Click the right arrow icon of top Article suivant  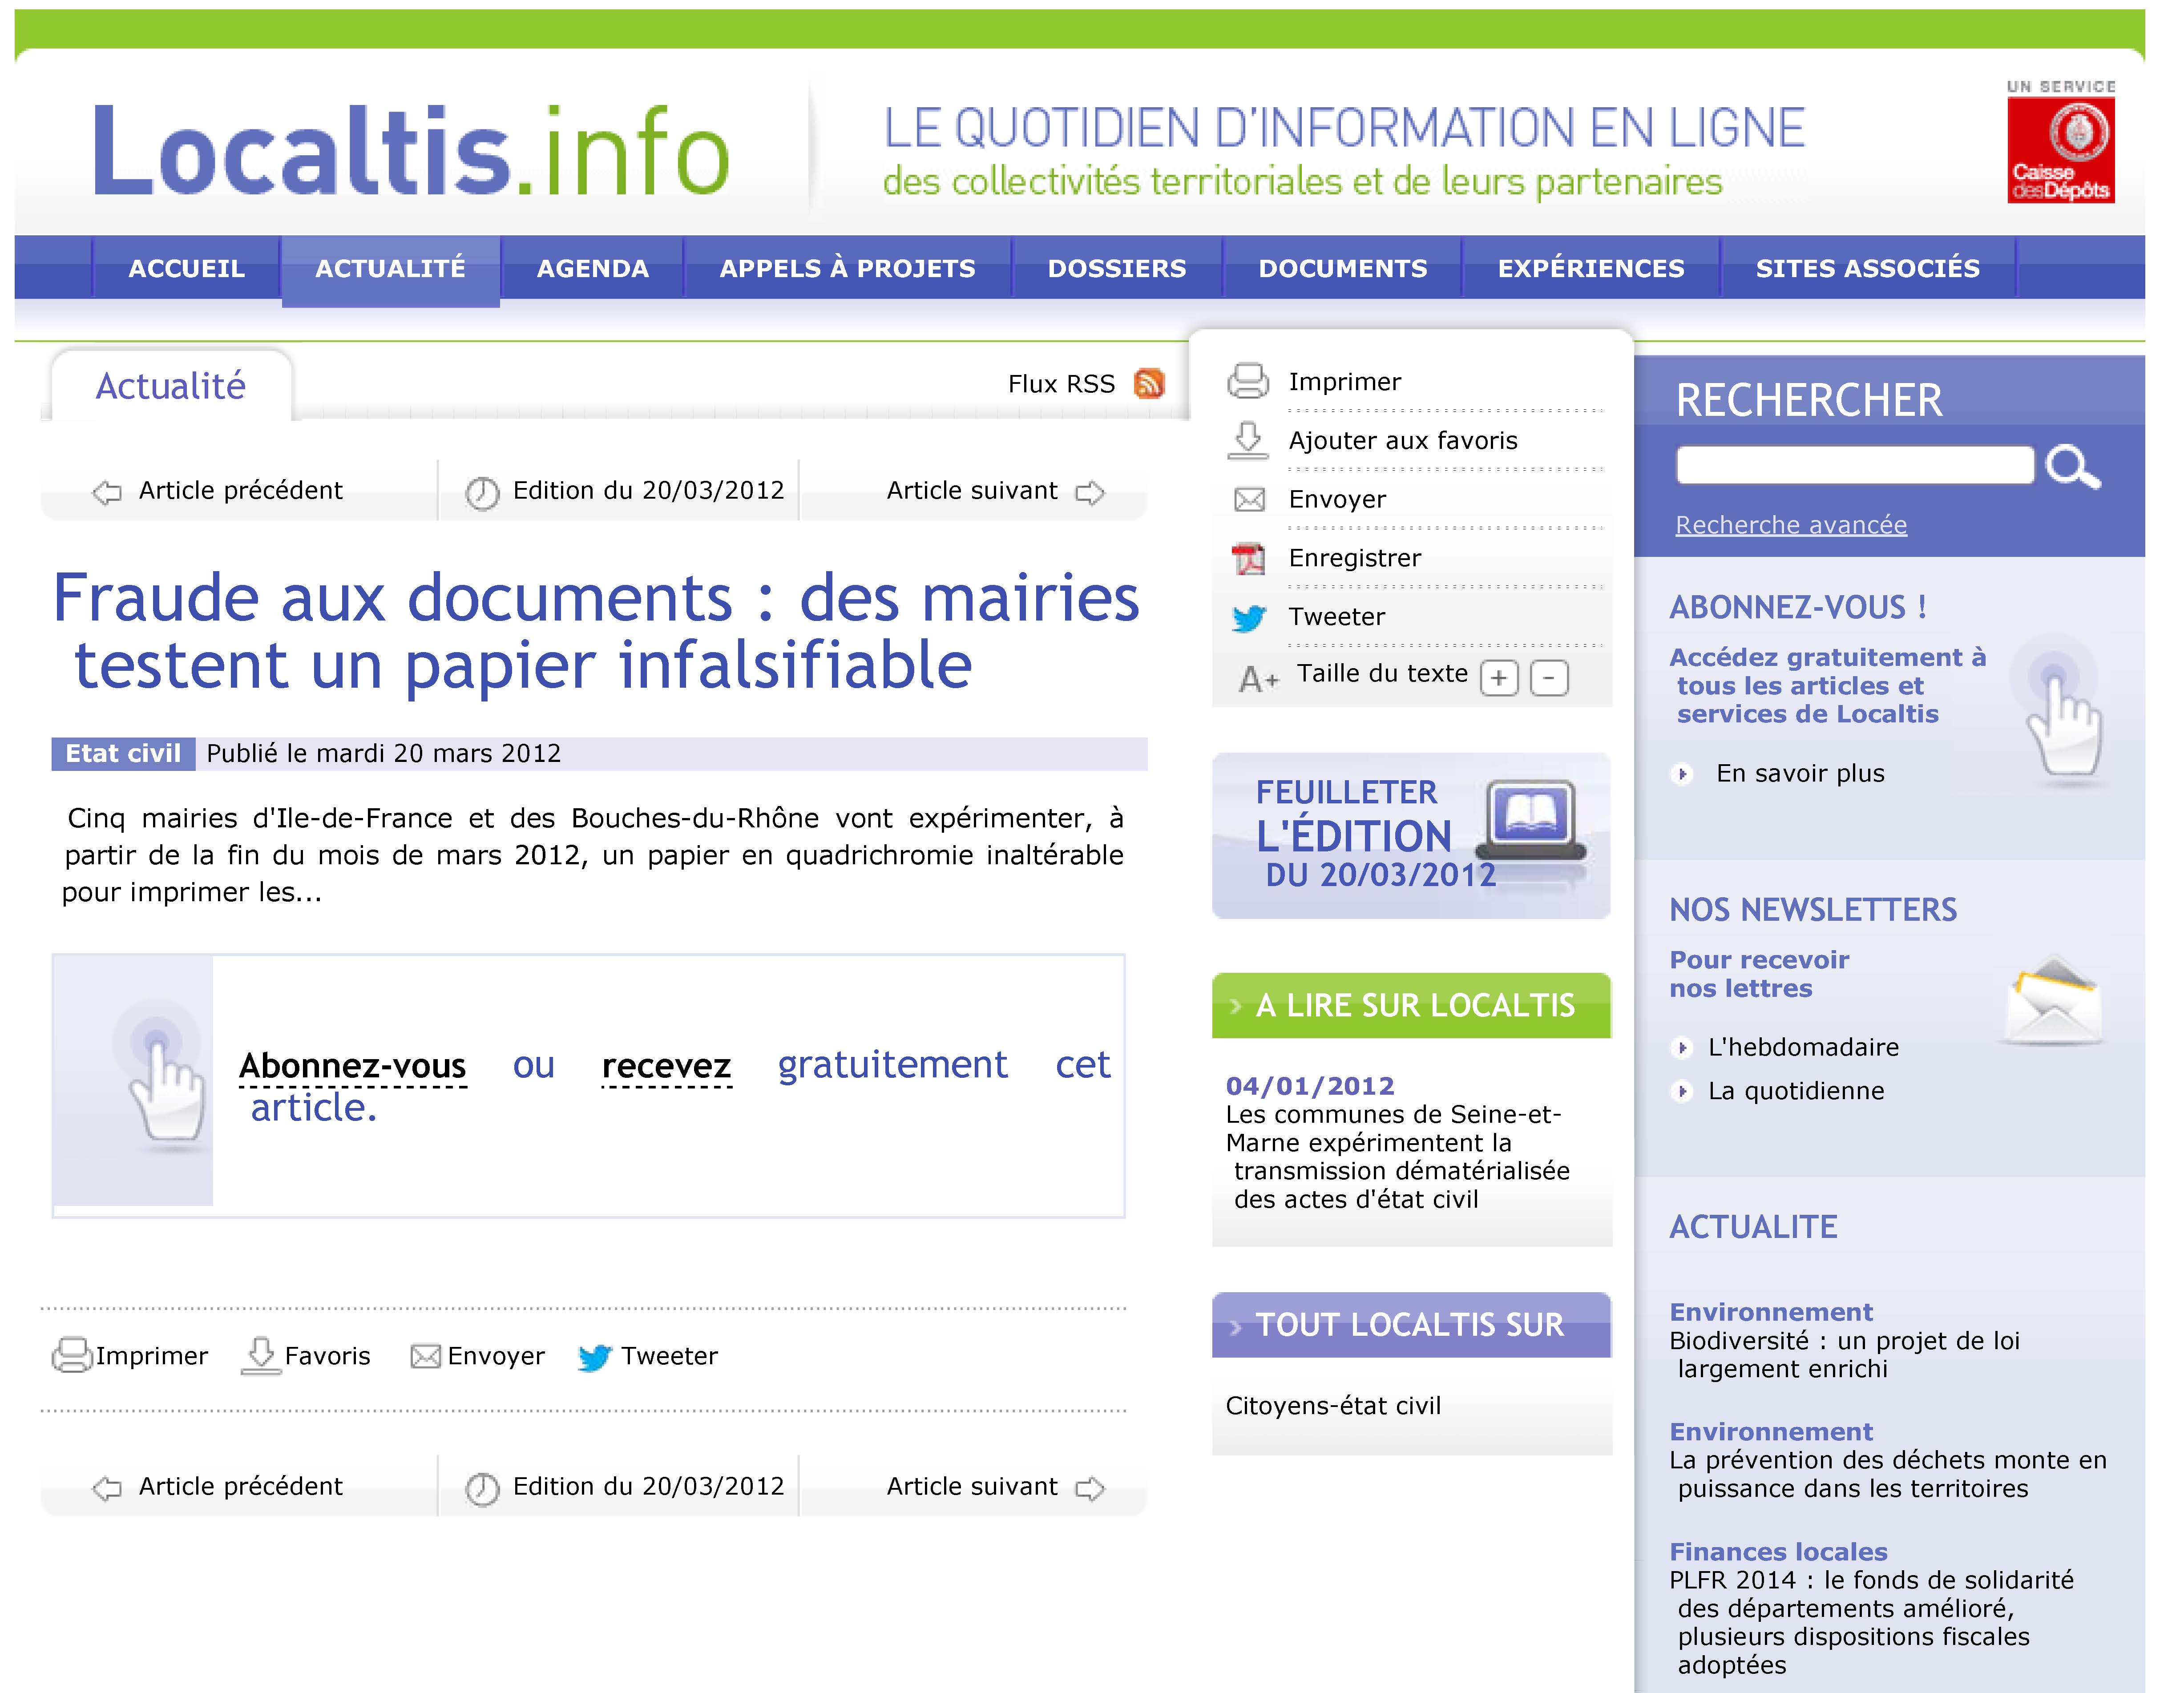1090,492
